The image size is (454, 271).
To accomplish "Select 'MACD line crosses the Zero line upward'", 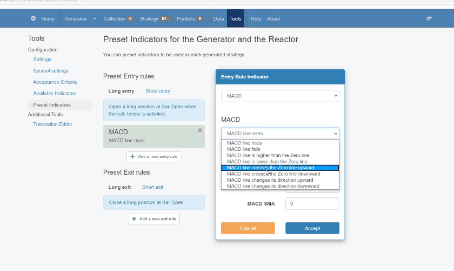I will point(270,168).
